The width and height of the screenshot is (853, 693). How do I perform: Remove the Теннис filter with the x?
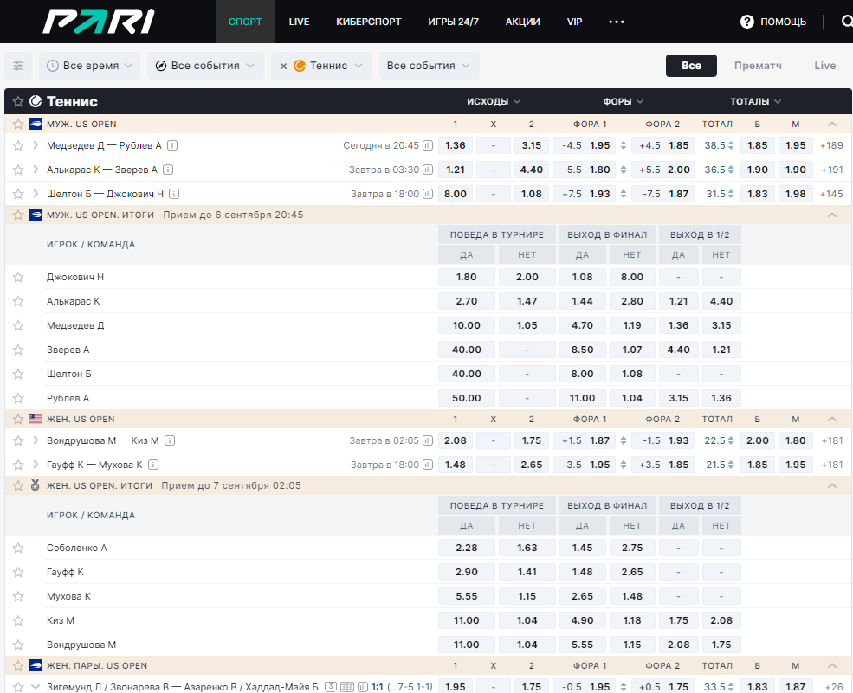(283, 67)
